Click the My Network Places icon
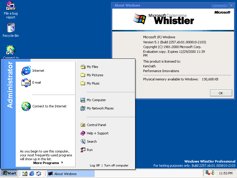The image size is (237, 178). point(83,108)
